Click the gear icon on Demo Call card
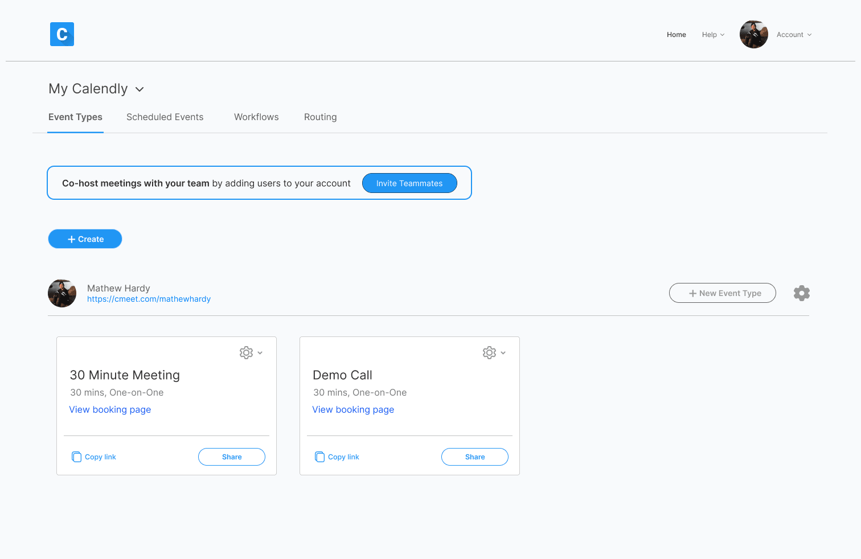The width and height of the screenshot is (861, 559). [x=489, y=352]
